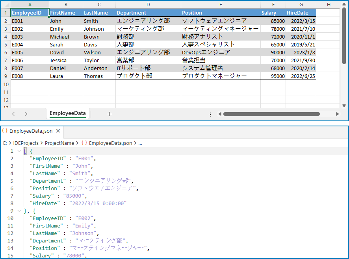Click the LastName header cell
This screenshot has width=349, height=259.
coord(99,13)
